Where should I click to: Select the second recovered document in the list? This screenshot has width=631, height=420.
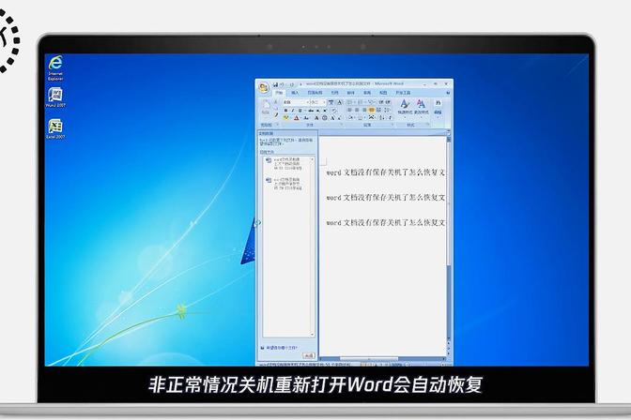[x=287, y=184]
